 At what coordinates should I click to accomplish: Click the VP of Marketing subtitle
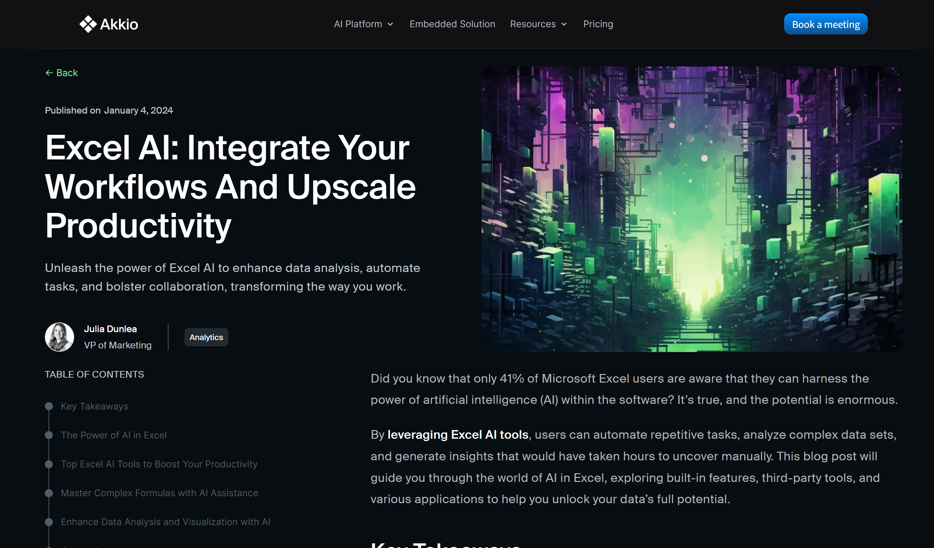tap(118, 345)
